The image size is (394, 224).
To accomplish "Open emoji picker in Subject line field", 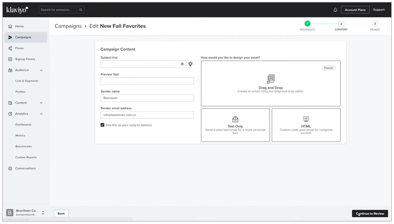I will pyautogui.click(x=182, y=64).
